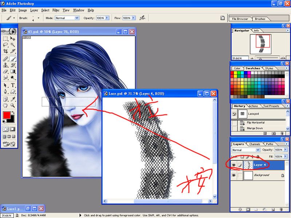Swap foreground and background colors
This screenshot has width=291, height=218.
click(13, 113)
